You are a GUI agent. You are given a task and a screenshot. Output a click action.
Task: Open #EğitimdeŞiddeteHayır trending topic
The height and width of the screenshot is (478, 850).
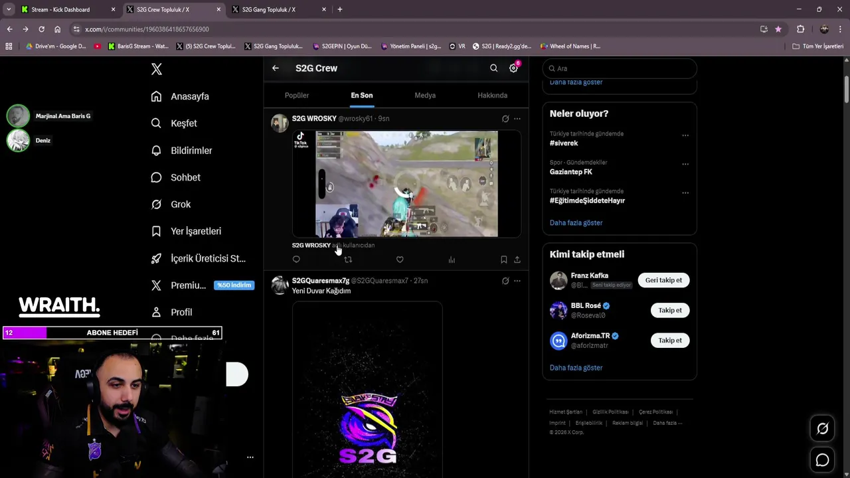click(x=587, y=200)
